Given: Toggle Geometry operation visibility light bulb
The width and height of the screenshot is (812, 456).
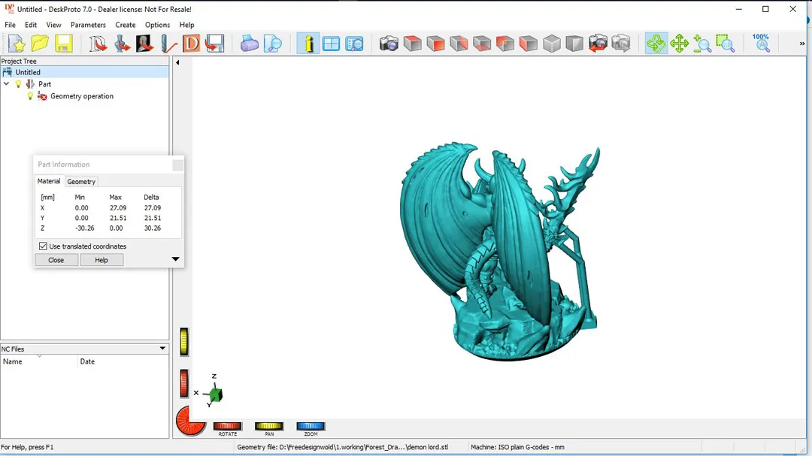Looking at the screenshot, I should coord(30,96).
